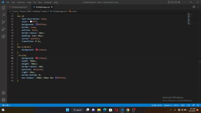Screen dimensions: 201x113
Task: Open the white #fff color swatch
Action: tap(31, 22)
